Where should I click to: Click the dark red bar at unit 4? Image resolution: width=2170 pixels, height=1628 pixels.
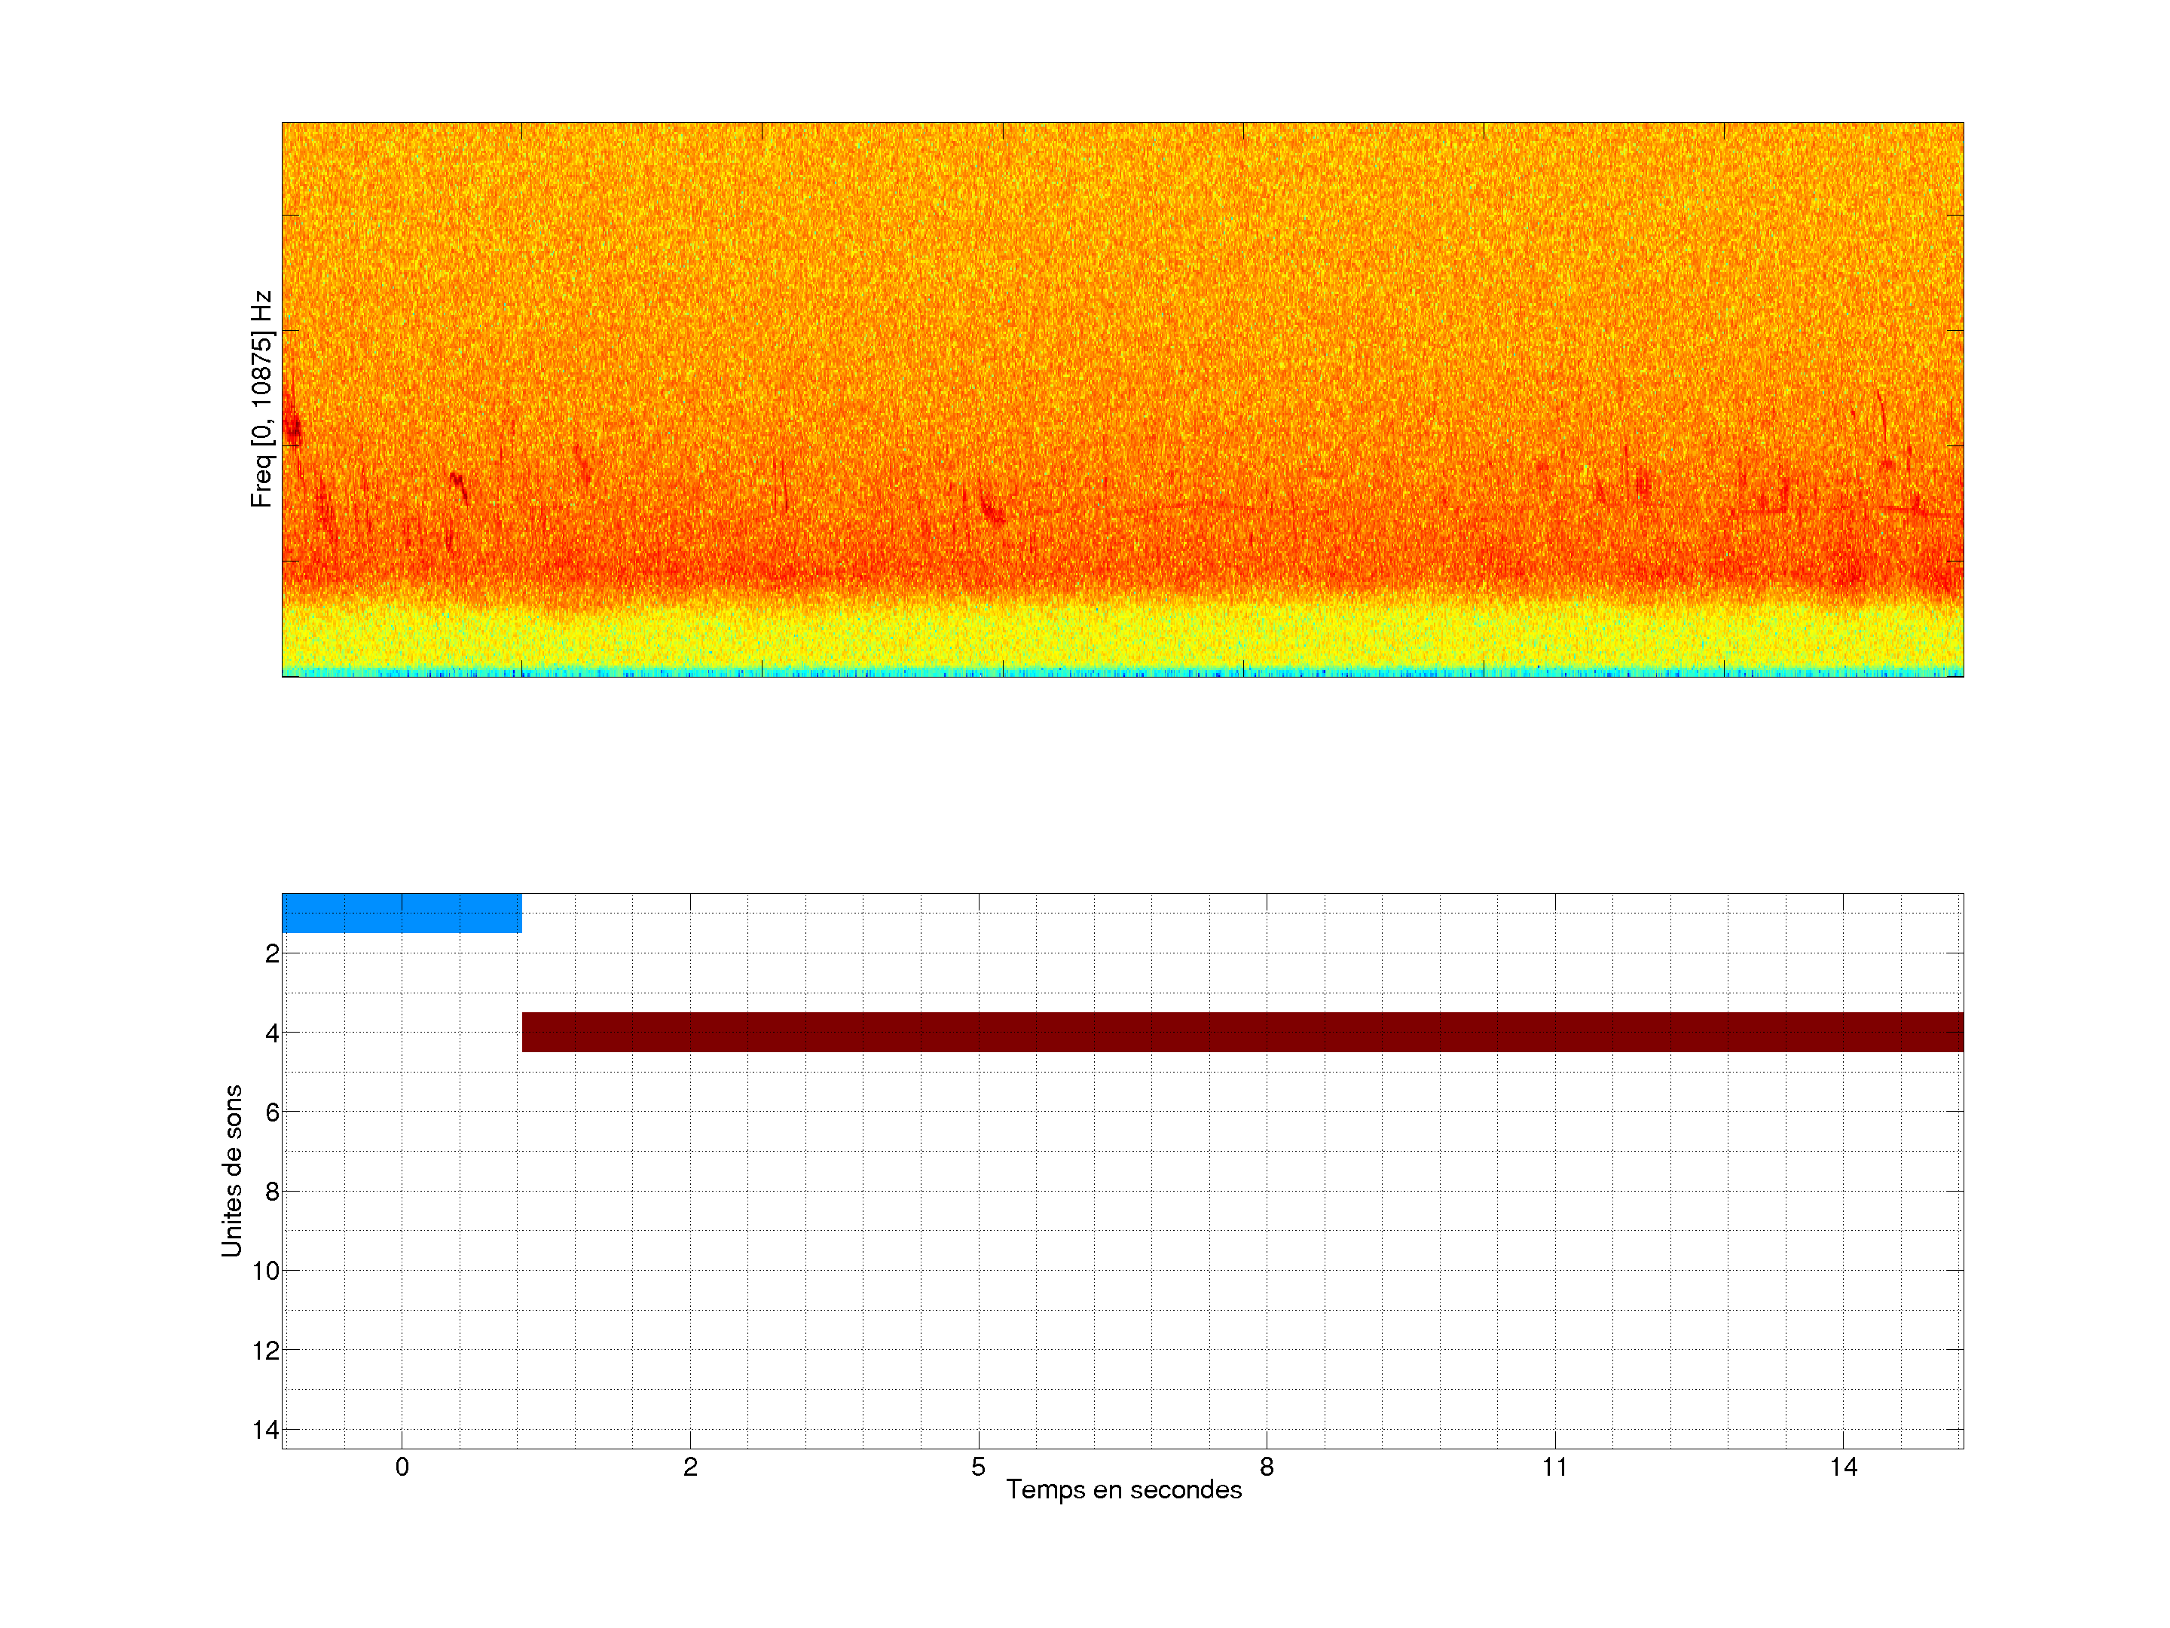[x=1242, y=1031]
